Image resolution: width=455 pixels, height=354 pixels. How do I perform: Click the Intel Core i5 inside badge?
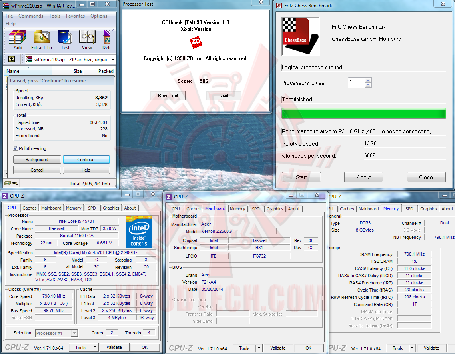[x=139, y=232]
